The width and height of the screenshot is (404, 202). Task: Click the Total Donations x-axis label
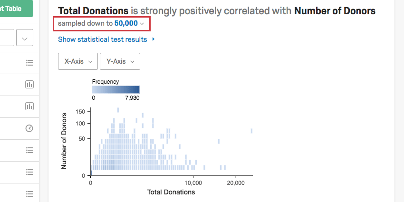pyautogui.click(x=171, y=192)
